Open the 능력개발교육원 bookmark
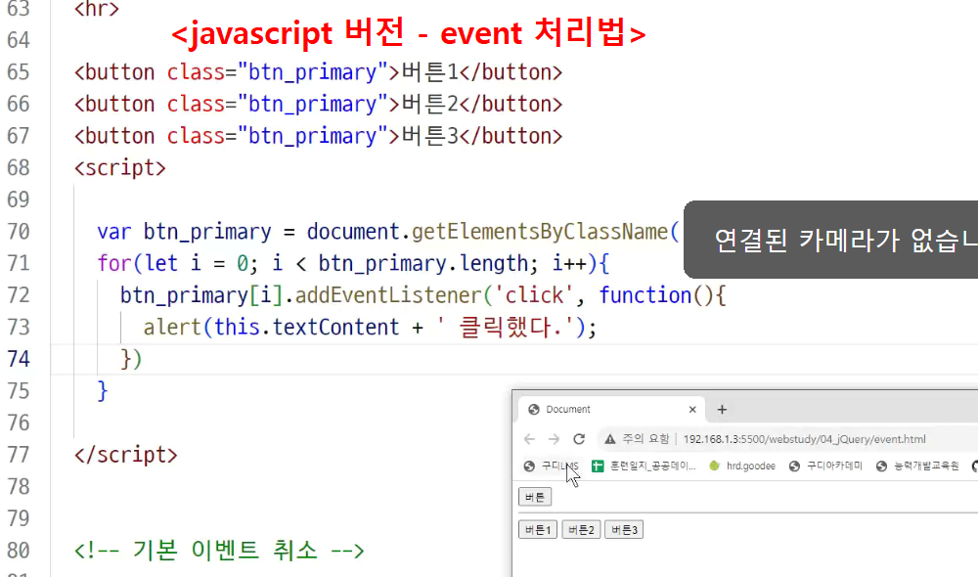Image resolution: width=978 pixels, height=577 pixels. pyautogui.click(x=917, y=466)
